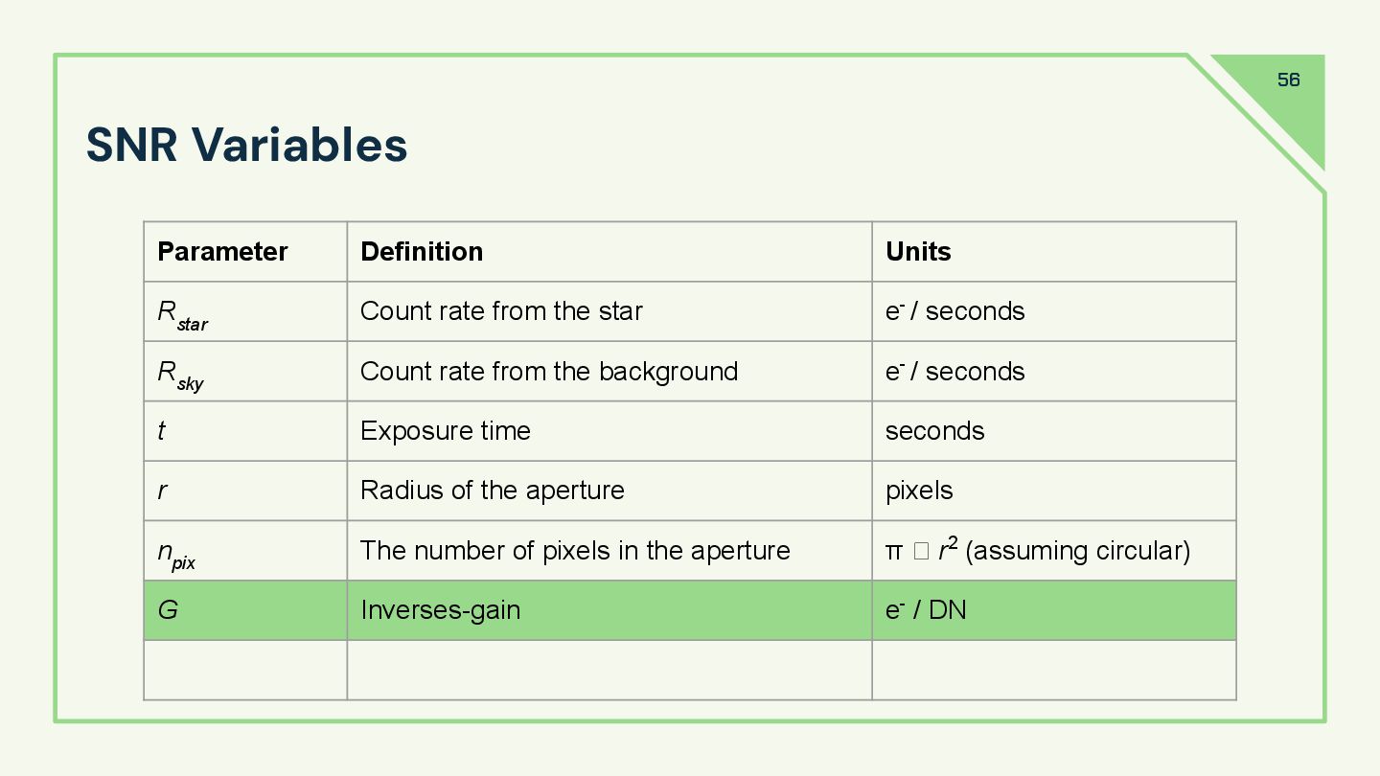Click the number of pixels in aperture cell

pyautogui.click(x=609, y=551)
